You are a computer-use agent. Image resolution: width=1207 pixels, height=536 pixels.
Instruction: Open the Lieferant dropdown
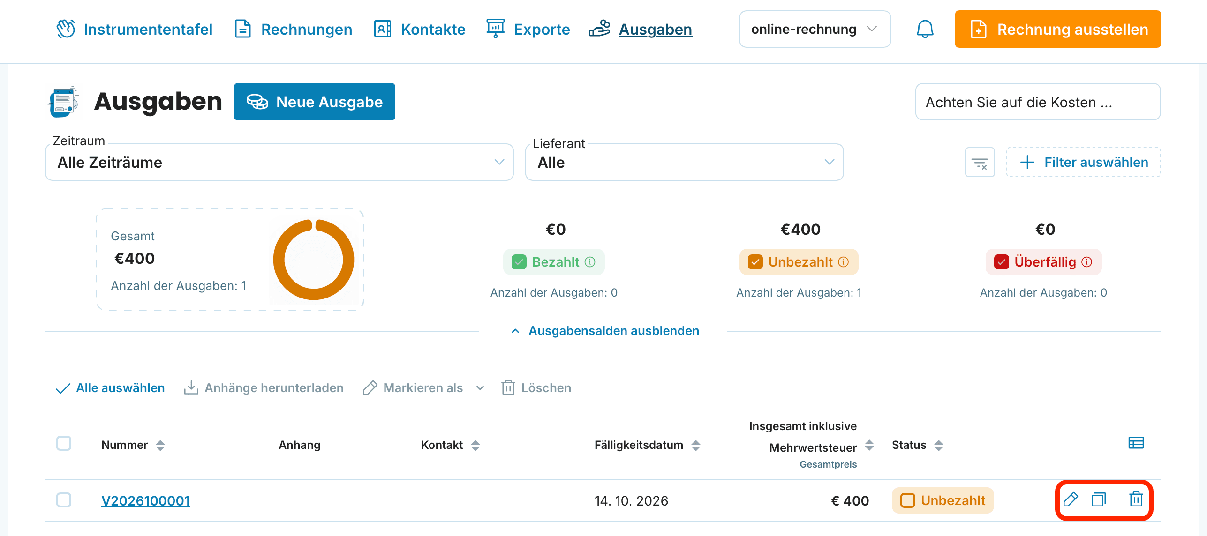coord(684,162)
